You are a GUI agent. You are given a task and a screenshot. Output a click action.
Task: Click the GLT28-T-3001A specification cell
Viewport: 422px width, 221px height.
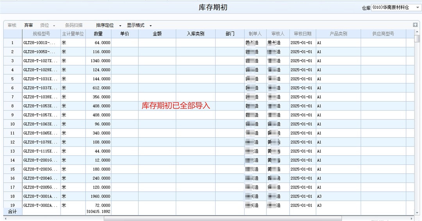[x=41, y=196]
